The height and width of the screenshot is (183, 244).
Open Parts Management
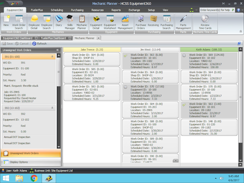pyautogui.click(x=183, y=22)
